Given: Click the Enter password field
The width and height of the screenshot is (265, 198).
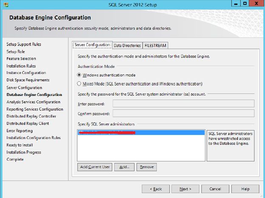Looking at the screenshot, I should pos(183,103).
